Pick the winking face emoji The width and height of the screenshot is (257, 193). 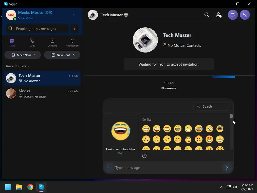pos(167,139)
